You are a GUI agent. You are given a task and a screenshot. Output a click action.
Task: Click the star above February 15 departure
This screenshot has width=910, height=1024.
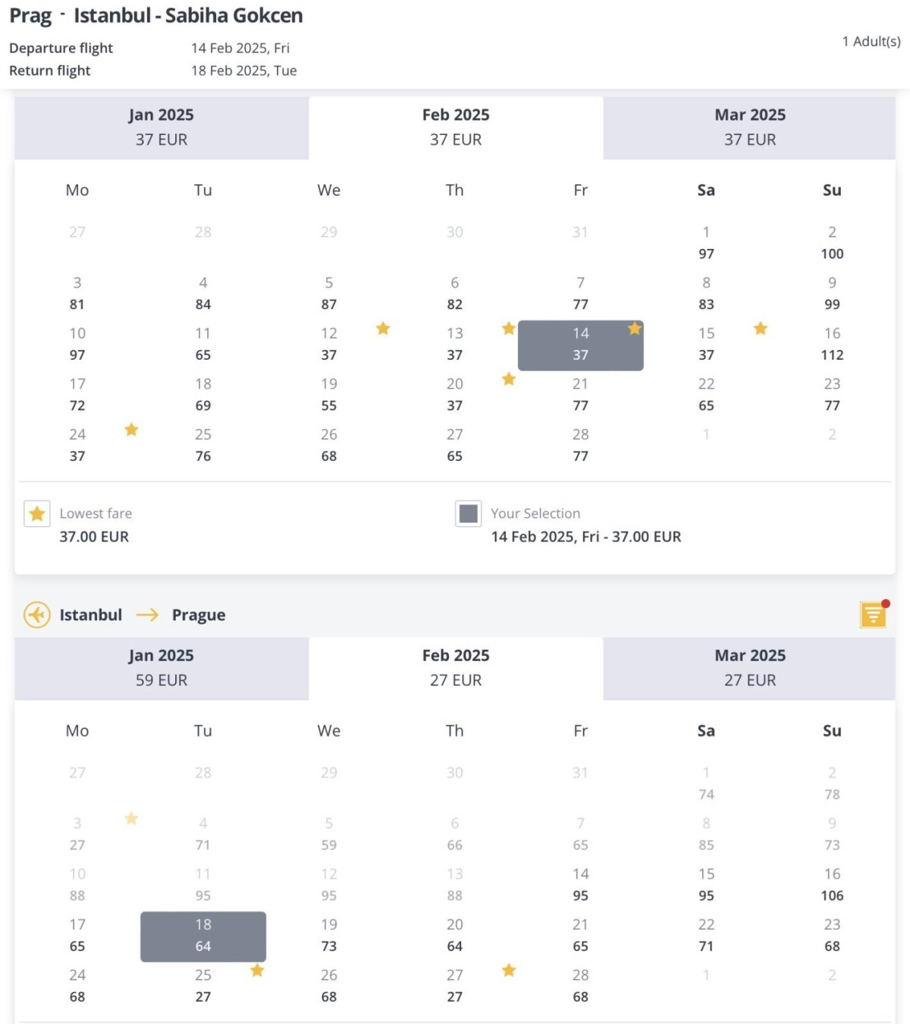761,329
